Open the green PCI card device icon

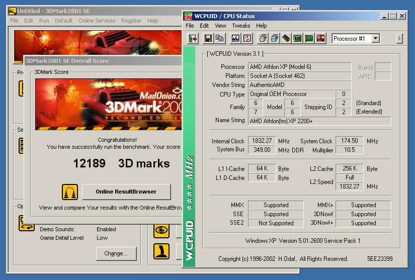pos(309,39)
